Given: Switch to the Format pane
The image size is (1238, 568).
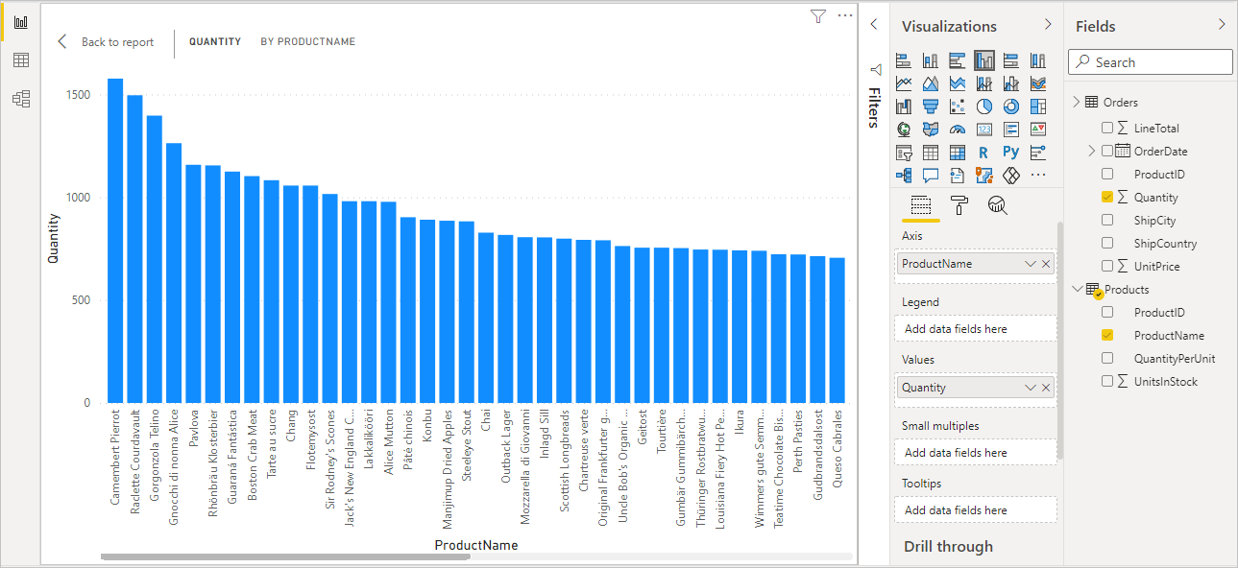Looking at the screenshot, I should 958,204.
